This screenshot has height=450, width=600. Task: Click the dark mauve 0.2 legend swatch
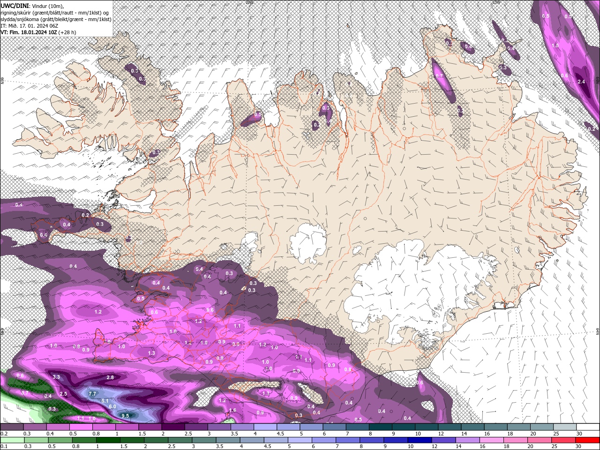(12, 427)
